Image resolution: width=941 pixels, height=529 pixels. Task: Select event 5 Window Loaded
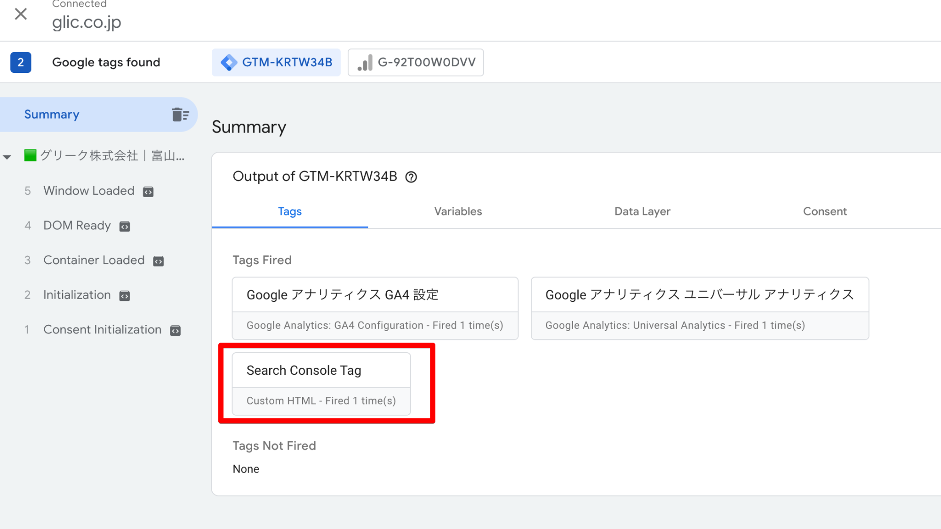88,191
